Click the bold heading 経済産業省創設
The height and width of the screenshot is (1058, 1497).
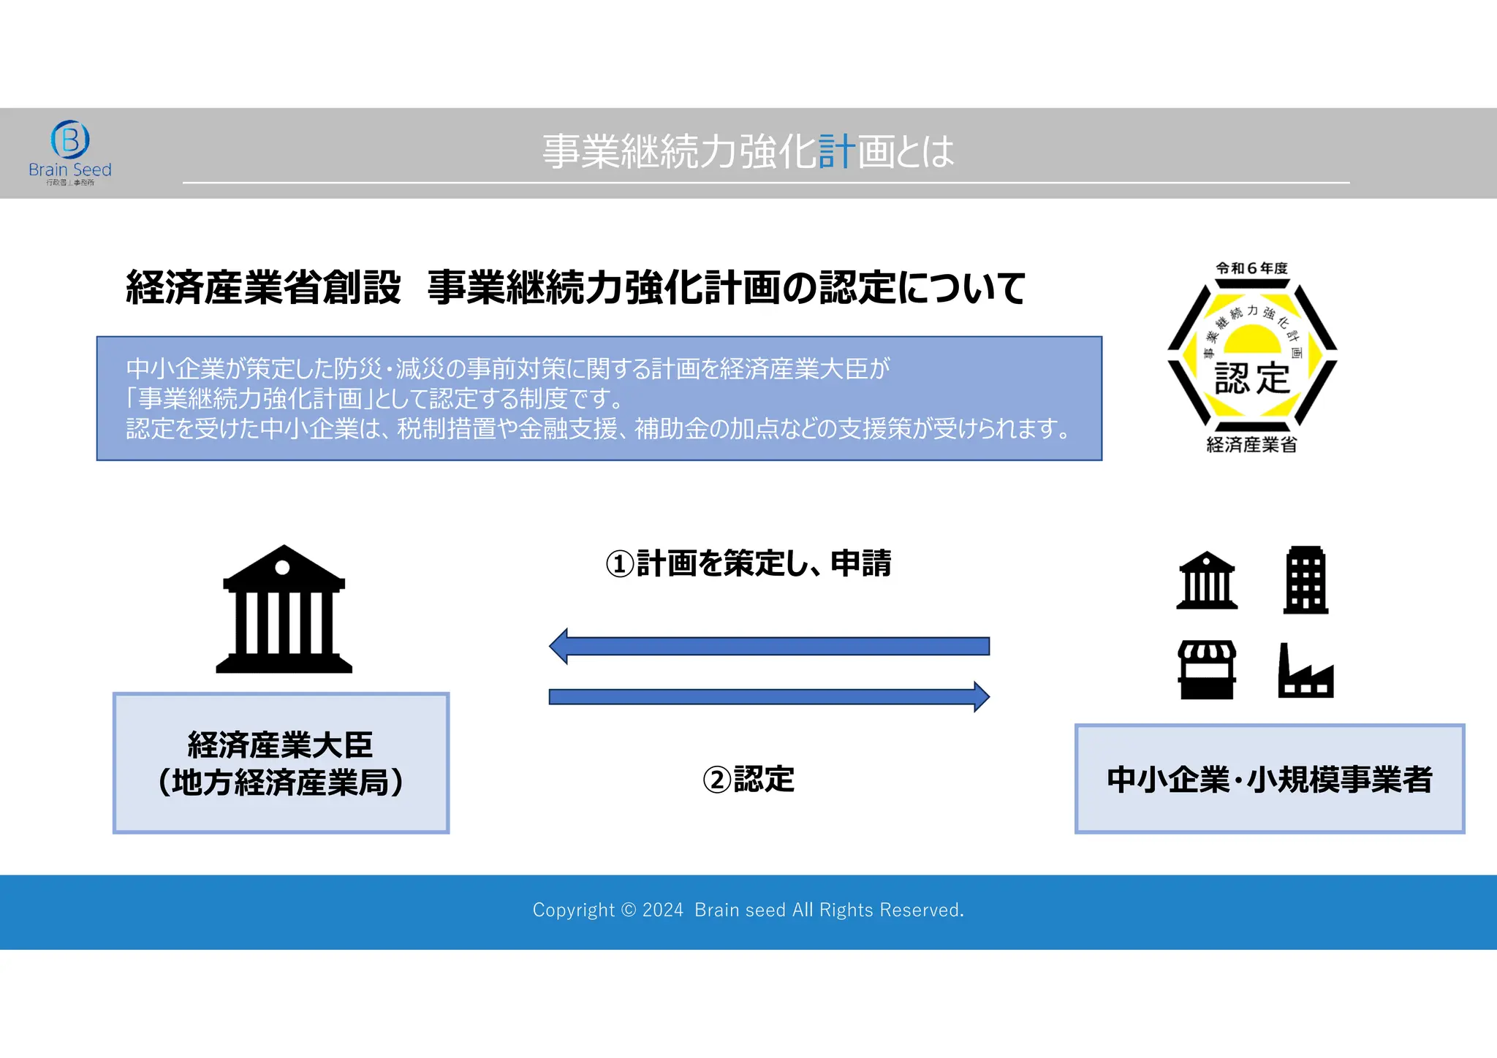coord(263,287)
